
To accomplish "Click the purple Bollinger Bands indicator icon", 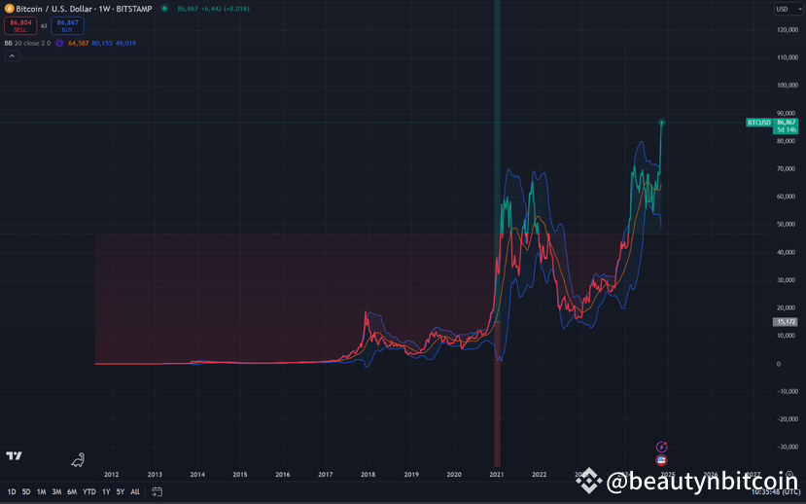I will point(59,43).
